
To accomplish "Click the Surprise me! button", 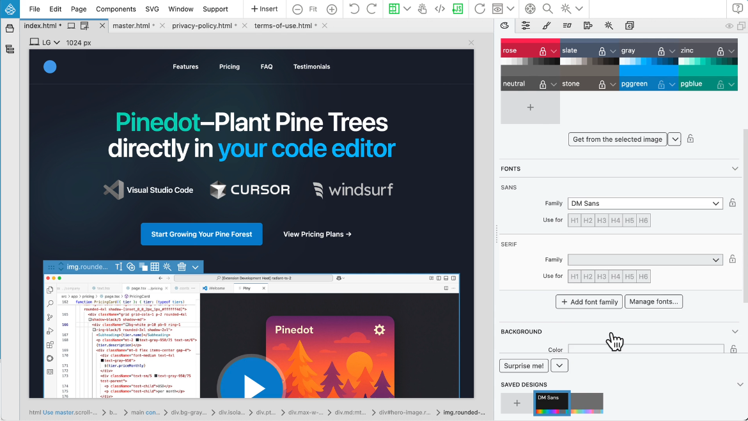I will [x=524, y=365].
